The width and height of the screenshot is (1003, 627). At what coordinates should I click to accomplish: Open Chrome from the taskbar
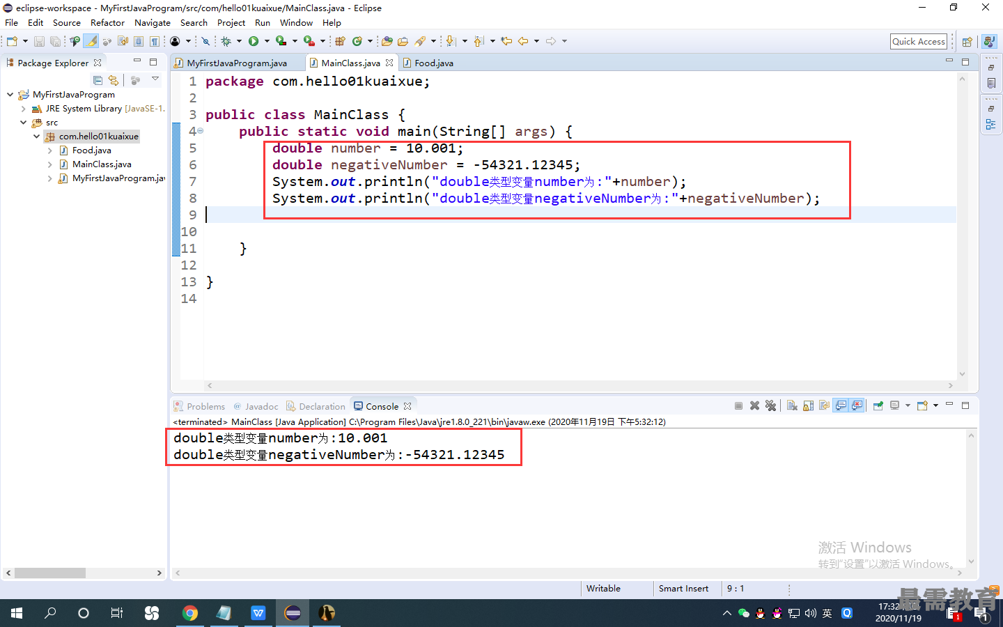coord(189,613)
